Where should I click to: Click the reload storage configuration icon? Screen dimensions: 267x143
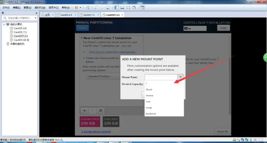point(101,111)
